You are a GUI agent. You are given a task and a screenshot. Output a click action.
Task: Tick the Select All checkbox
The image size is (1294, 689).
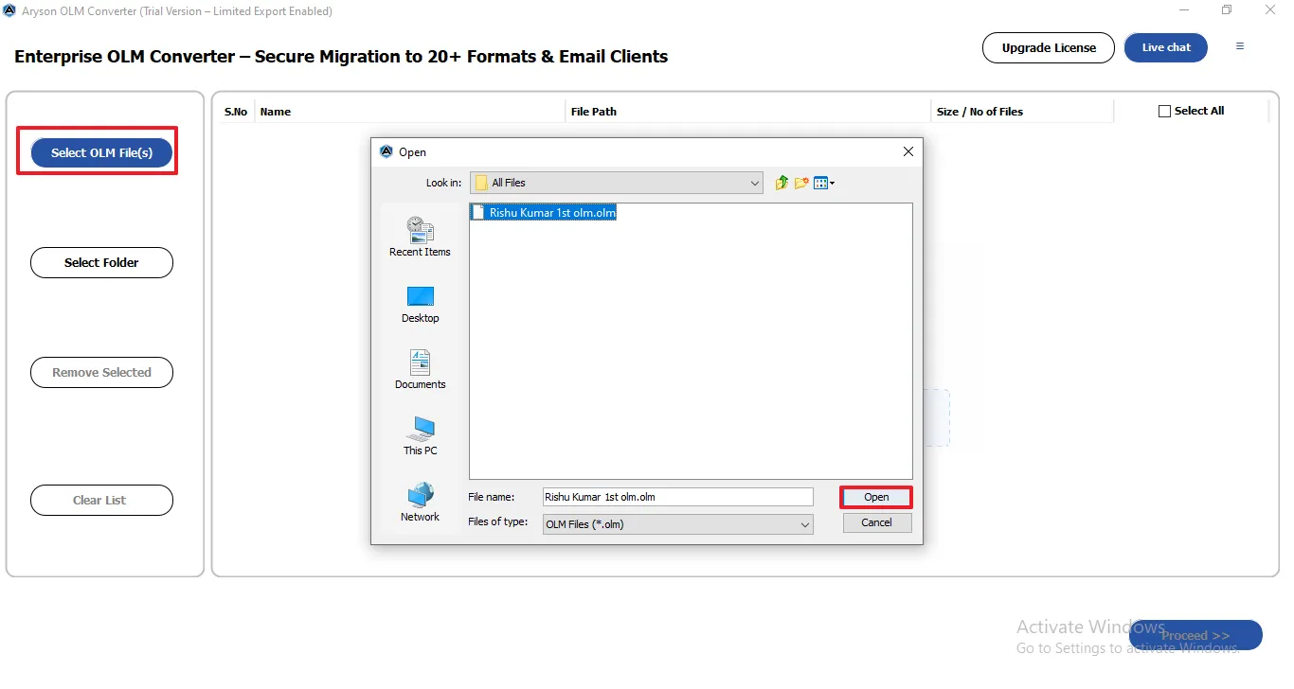click(1165, 111)
